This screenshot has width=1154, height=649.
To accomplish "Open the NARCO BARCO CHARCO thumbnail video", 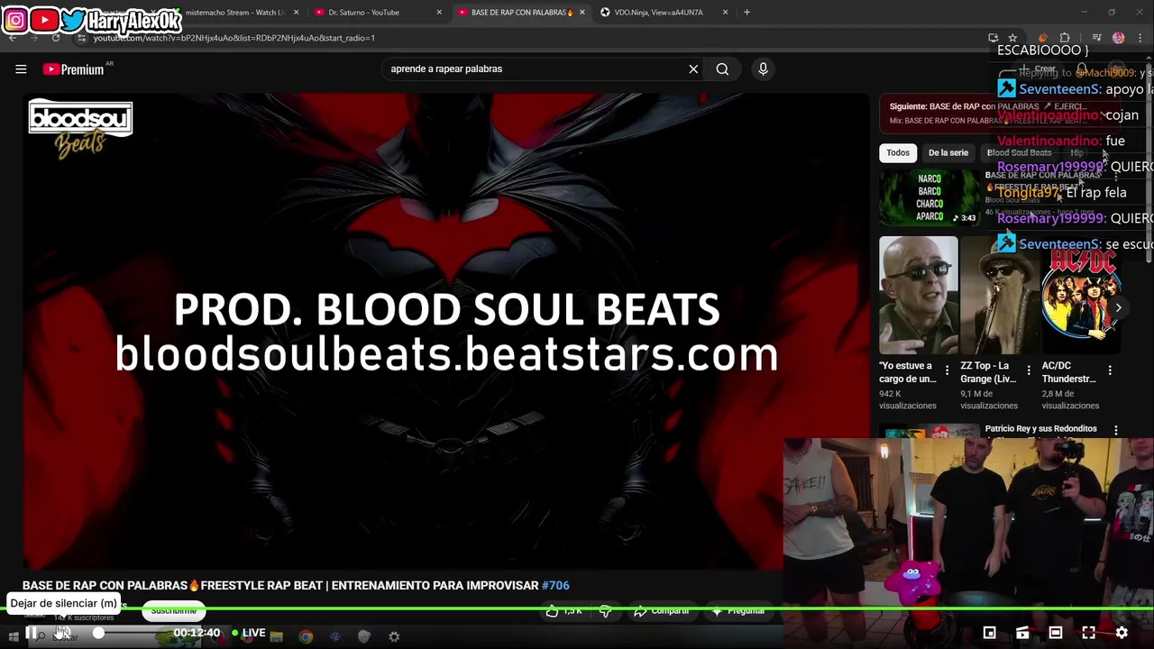I will tap(929, 197).
